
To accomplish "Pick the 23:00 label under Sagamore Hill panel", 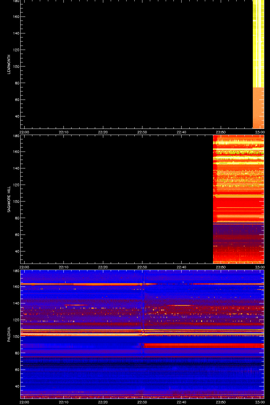I will pyautogui.click(x=260, y=267).
